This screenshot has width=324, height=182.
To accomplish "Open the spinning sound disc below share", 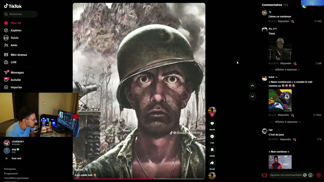I will tap(212, 175).
